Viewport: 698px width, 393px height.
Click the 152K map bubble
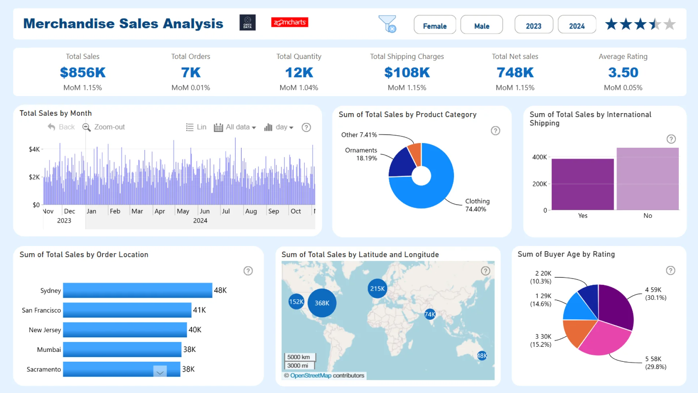(296, 302)
